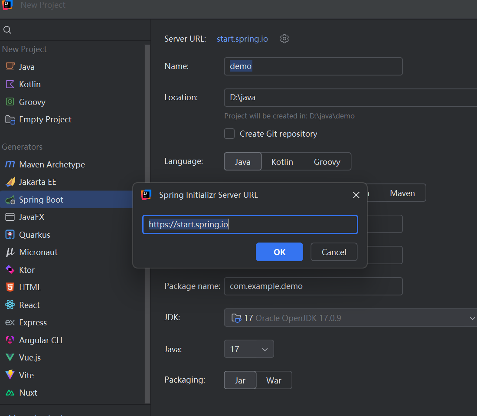Select the HTML generator icon
Image resolution: width=477 pixels, height=416 pixels.
(x=10, y=287)
